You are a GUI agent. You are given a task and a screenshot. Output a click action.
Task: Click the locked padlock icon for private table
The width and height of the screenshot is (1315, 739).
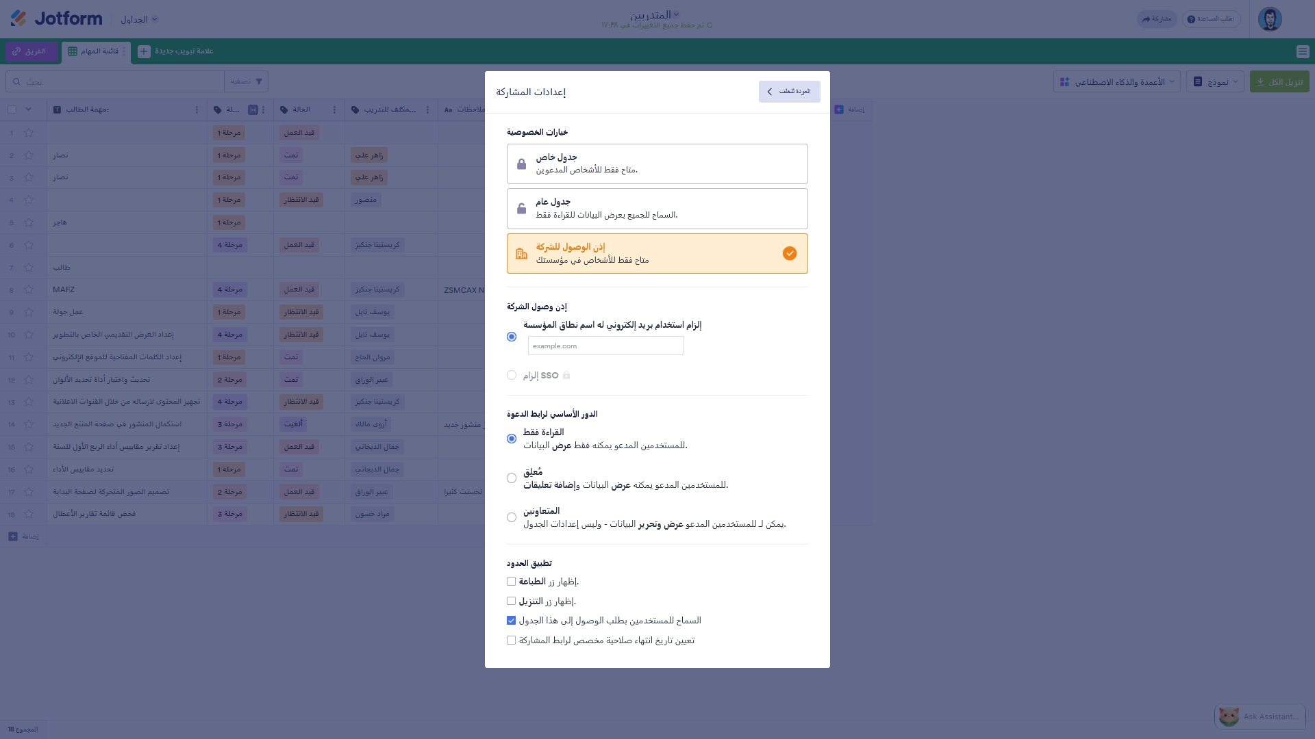click(x=521, y=164)
